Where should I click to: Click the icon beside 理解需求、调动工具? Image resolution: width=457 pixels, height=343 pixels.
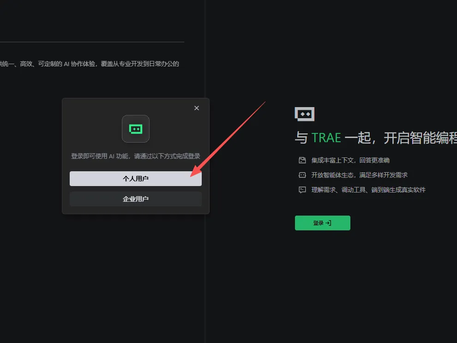[x=302, y=190]
